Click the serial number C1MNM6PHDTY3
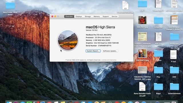 pyautogui.click(x=105, y=46)
